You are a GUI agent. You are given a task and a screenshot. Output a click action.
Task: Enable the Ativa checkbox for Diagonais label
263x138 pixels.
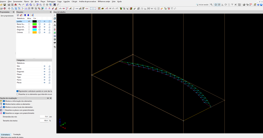[x=29, y=29]
